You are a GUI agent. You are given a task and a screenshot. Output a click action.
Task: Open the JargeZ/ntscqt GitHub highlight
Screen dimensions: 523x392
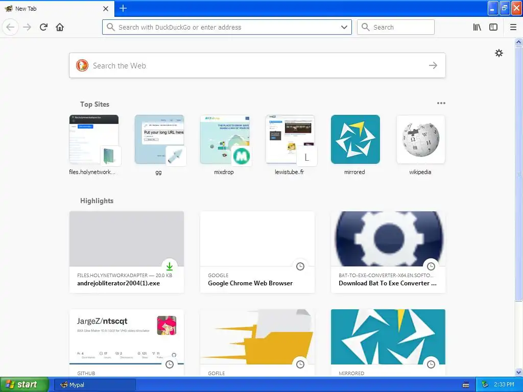pyautogui.click(x=127, y=343)
